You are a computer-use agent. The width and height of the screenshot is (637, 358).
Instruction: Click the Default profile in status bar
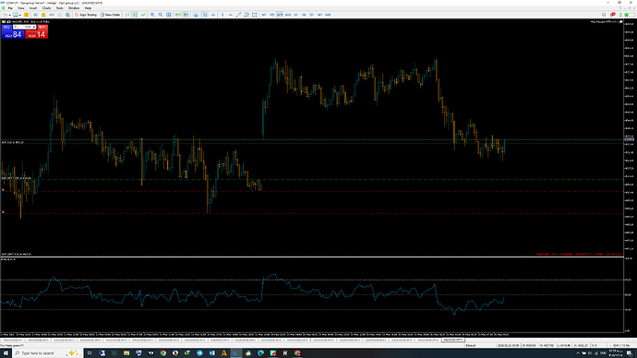coord(471,345)
